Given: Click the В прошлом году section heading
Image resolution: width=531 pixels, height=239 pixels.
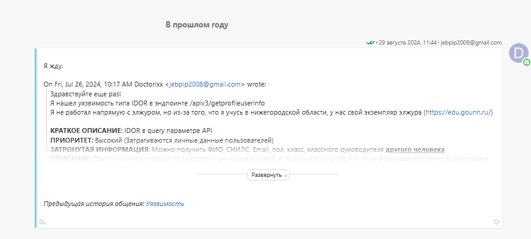Looking at the screenshot, I should (197, 25).
